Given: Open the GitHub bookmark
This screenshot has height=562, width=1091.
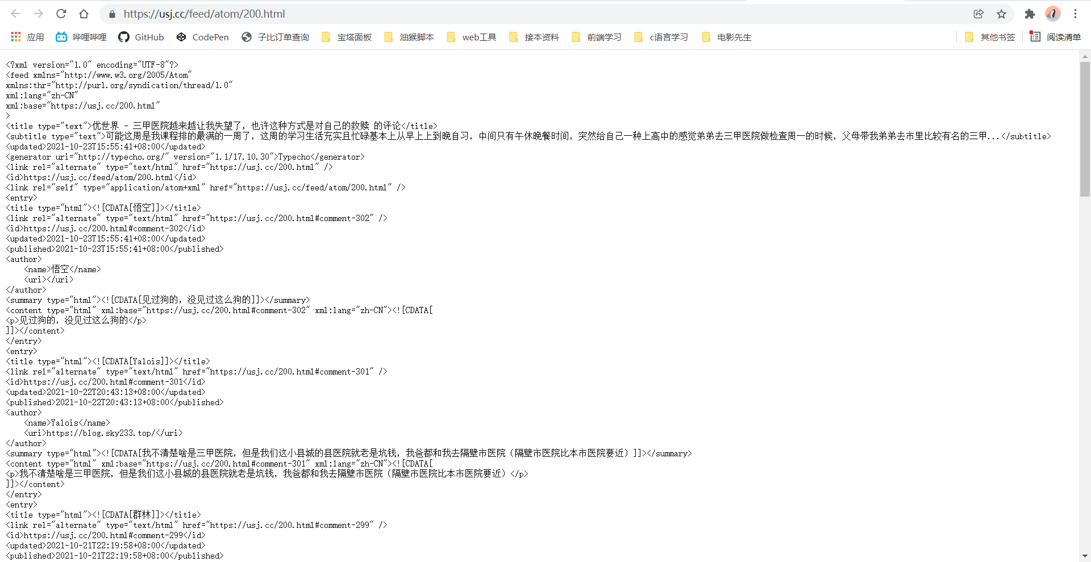Looking at the screenshot, I should pyautogui.click(x=141, y=37).
